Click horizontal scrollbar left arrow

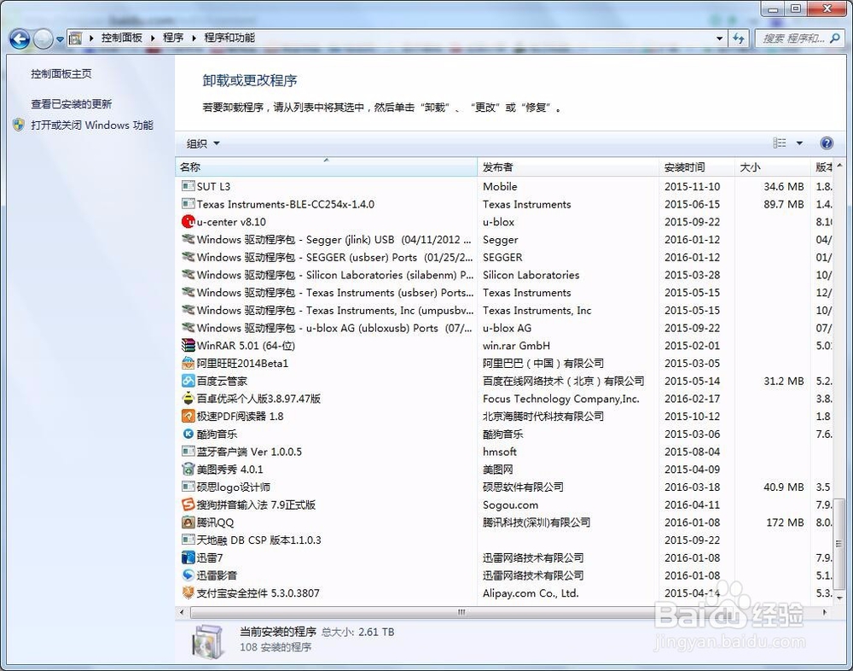point(182,612)
